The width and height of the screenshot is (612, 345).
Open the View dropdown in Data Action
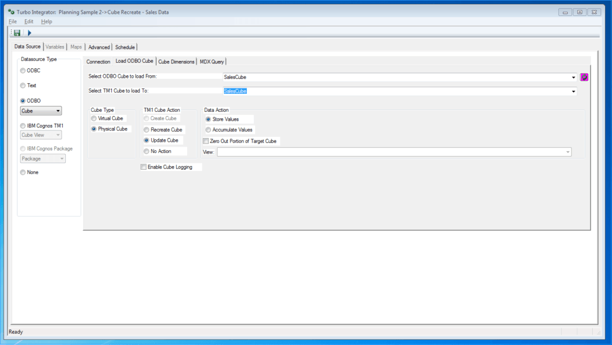[x=566, y=152]
